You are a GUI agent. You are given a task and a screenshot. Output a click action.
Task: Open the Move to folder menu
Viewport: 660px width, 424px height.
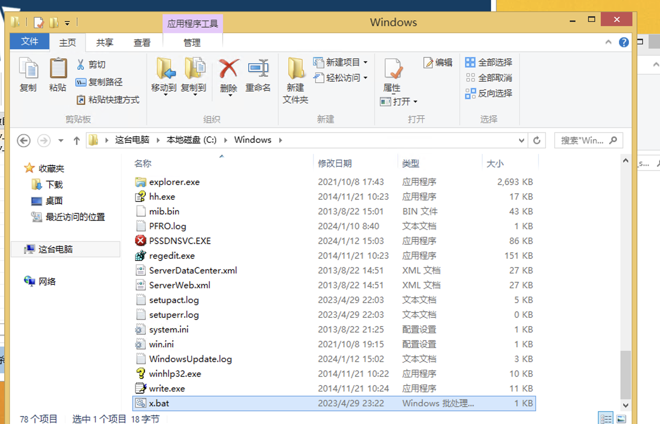[x=164, y=76]
